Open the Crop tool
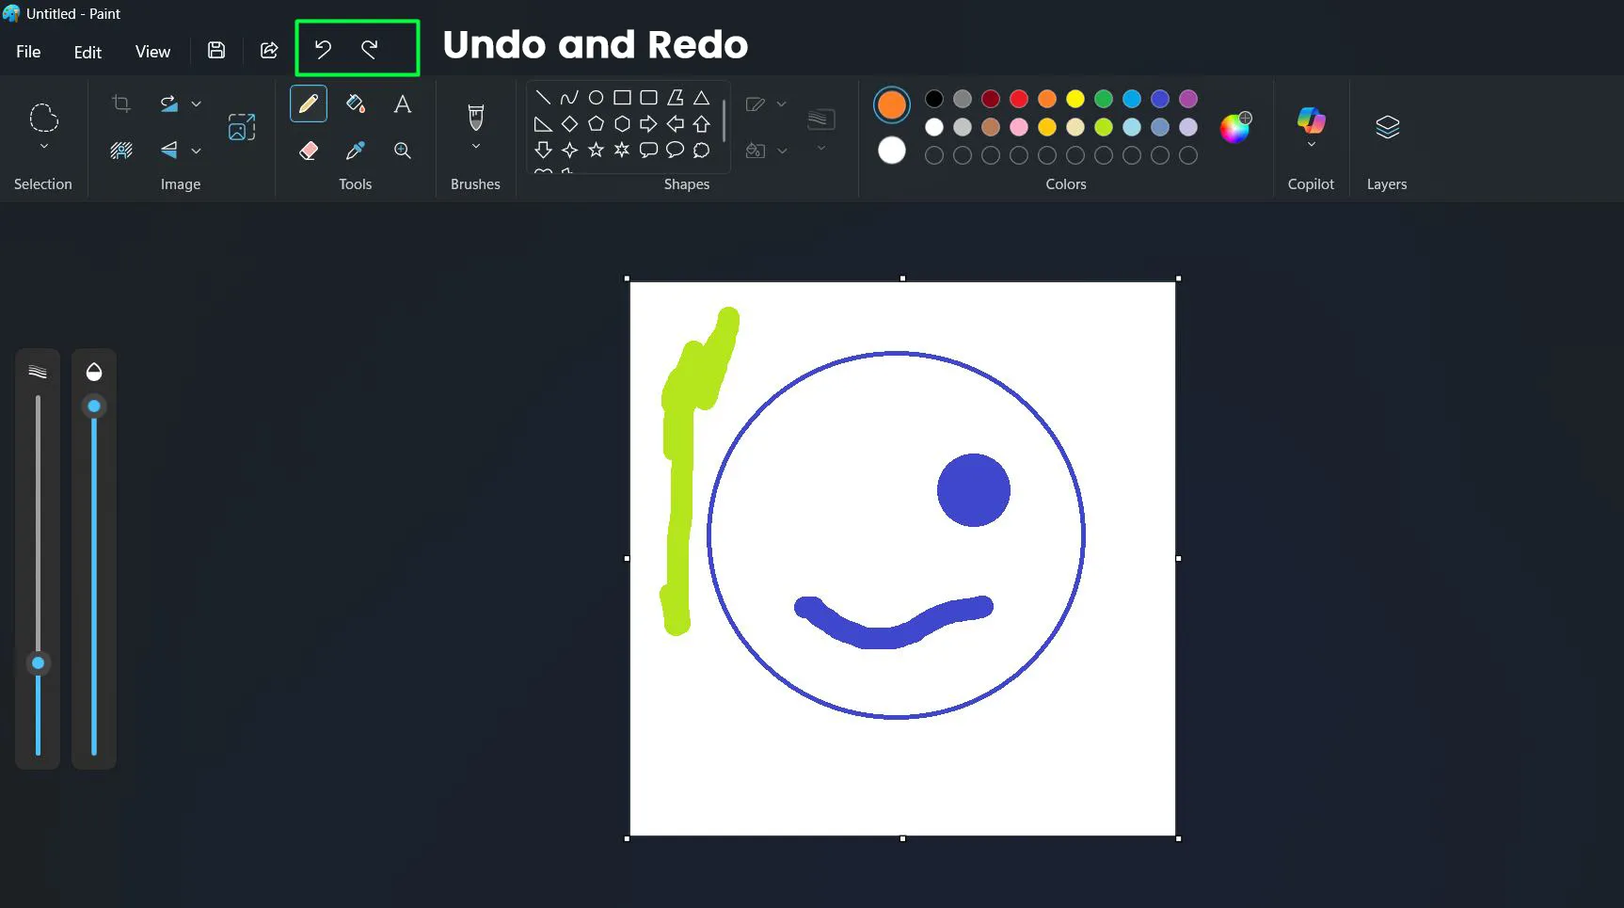Viewport: 1624px width, 908px height. pos(121,104)
